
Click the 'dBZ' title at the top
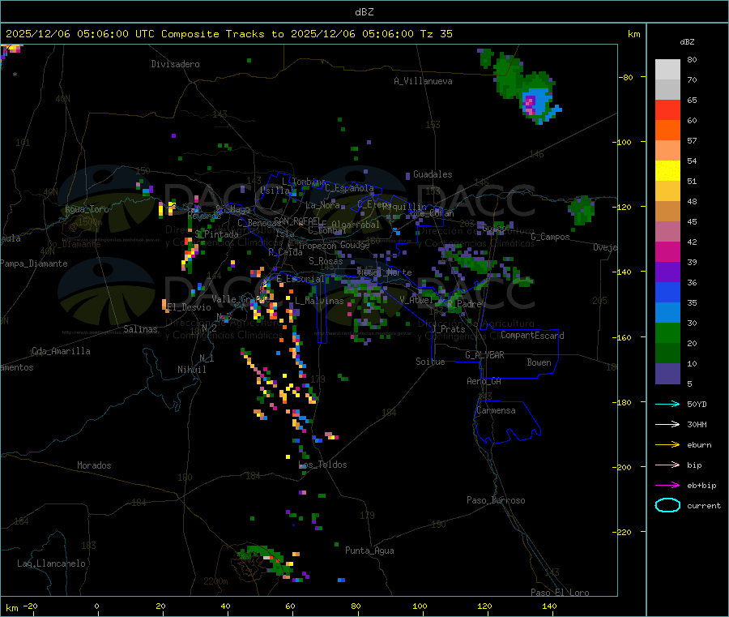click(364, 12)
